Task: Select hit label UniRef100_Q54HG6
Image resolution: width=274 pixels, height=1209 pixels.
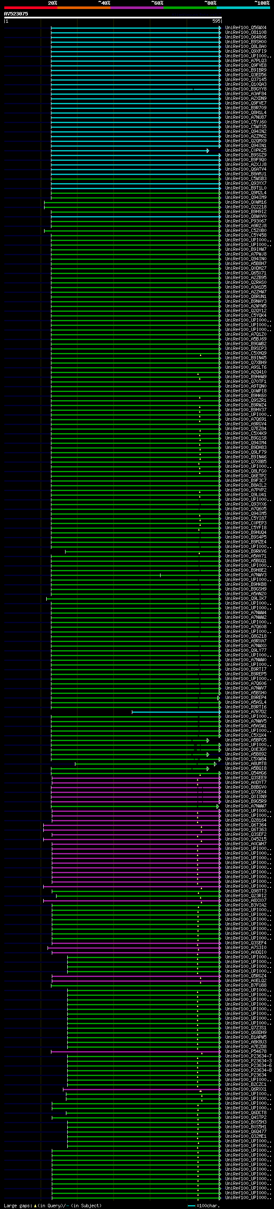Action: click(x=246, y=773)
